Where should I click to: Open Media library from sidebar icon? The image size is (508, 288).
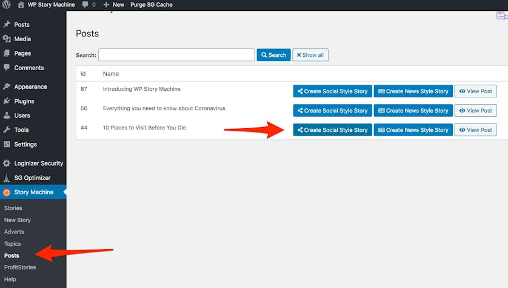(x=7, y=39)
